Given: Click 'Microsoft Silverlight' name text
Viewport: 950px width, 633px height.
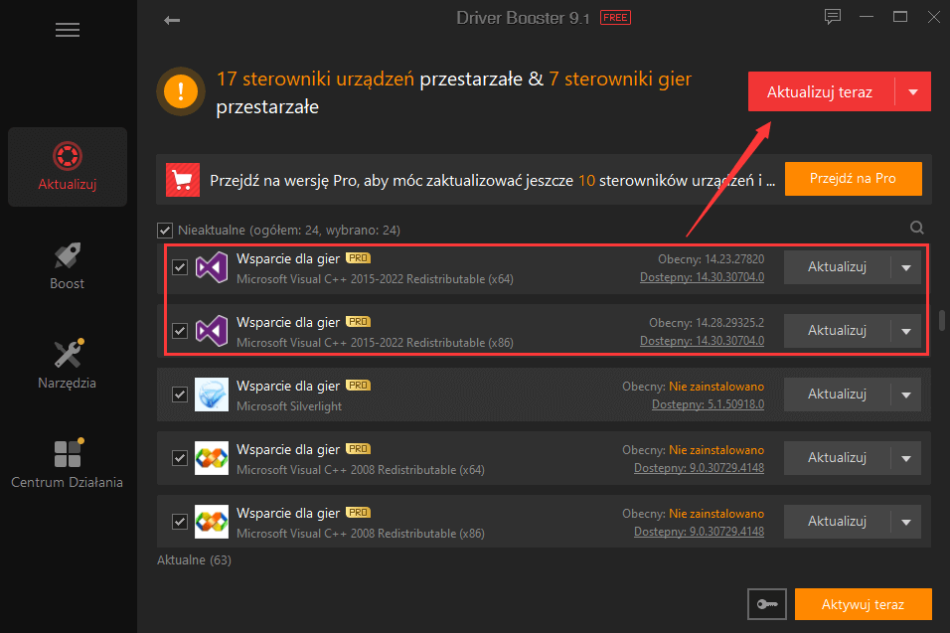Looking at the screenshot, I should click(289, 406).
